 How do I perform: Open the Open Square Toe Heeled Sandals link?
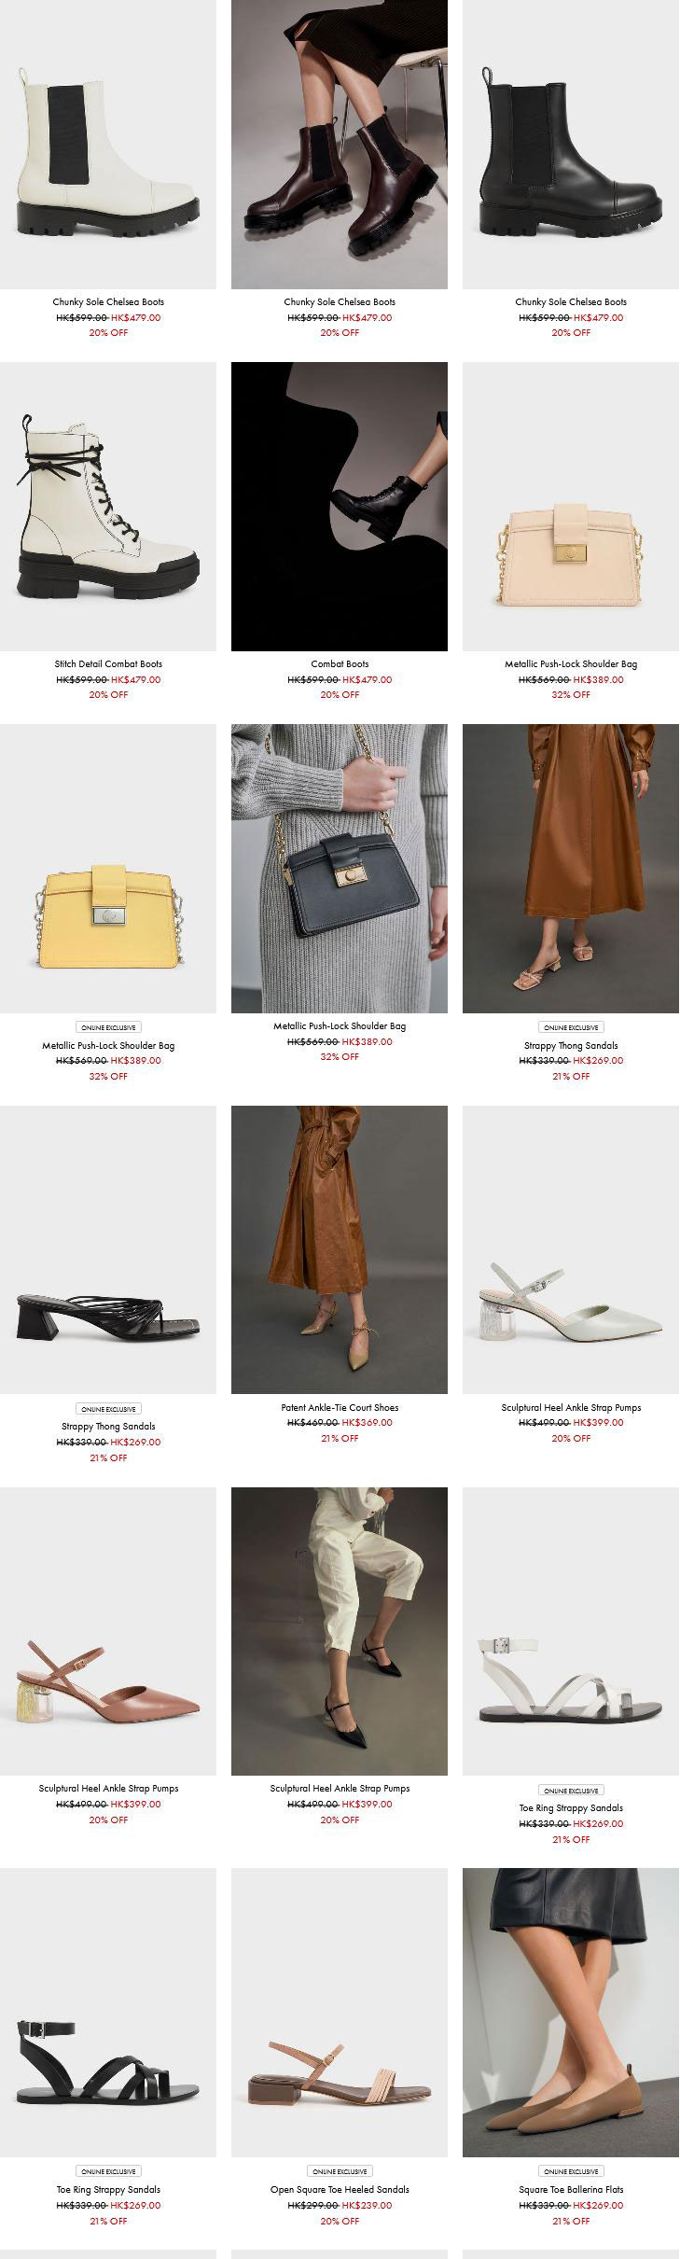click(x=340, y=2189)
